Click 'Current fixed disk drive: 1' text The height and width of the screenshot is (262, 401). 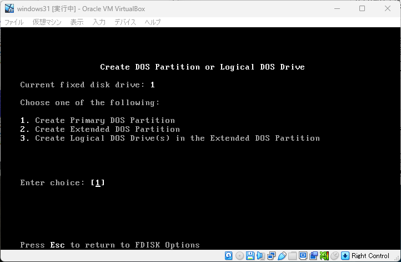(x=87, y=85)
